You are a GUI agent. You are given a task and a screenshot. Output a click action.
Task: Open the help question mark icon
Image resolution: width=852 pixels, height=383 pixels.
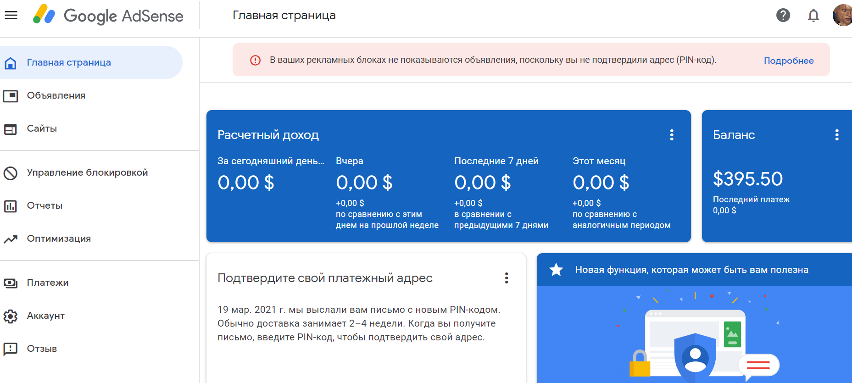click(x=783, y=15)
